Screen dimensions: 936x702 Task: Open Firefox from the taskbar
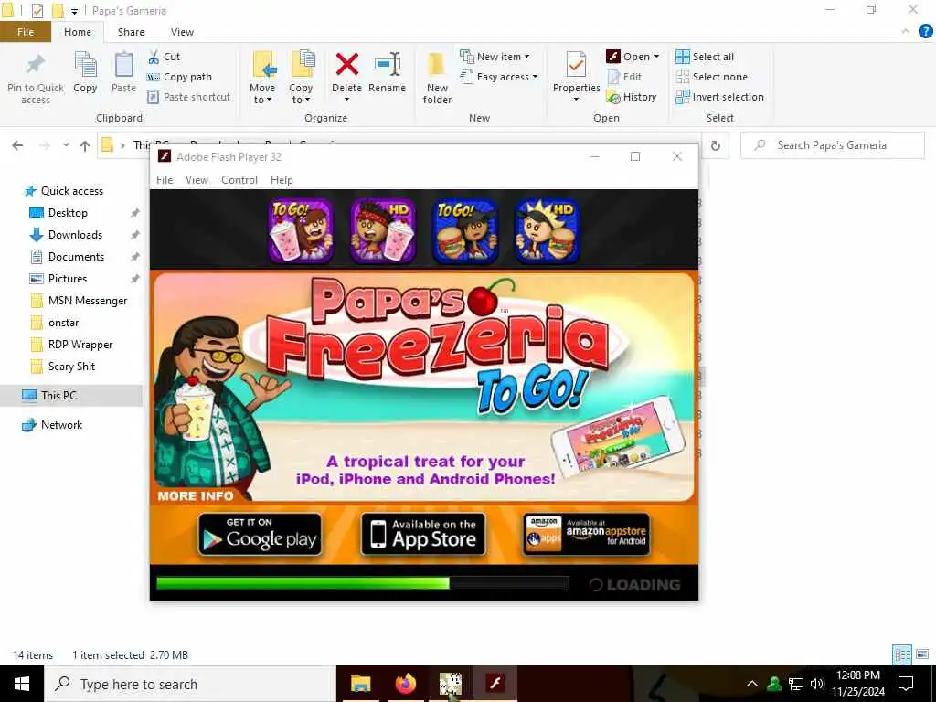click(x=405, y=684)
